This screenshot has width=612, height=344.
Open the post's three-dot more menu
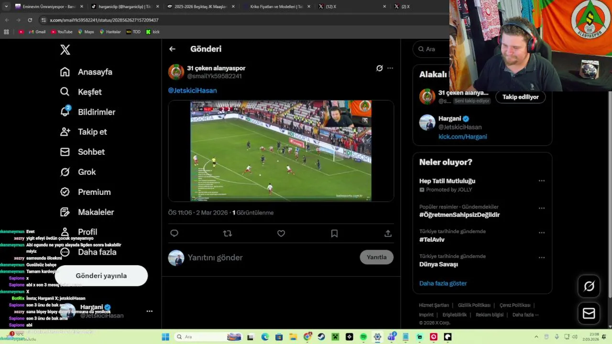point(390,68)
